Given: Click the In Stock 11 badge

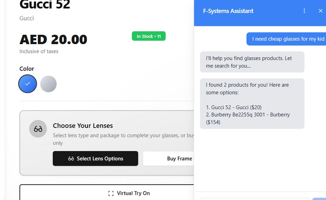Looking at the screenshot, I should [x=149, y=36].
